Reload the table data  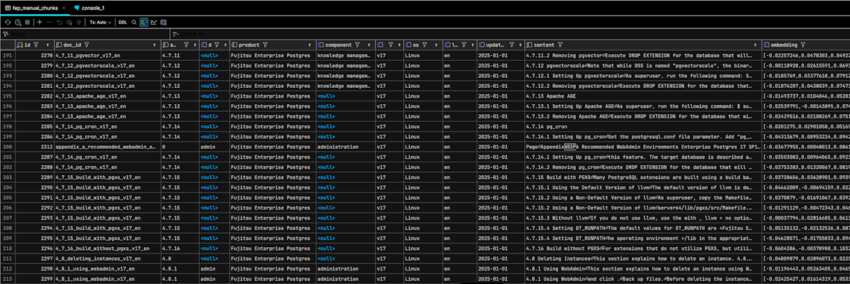tap(7, 22)
